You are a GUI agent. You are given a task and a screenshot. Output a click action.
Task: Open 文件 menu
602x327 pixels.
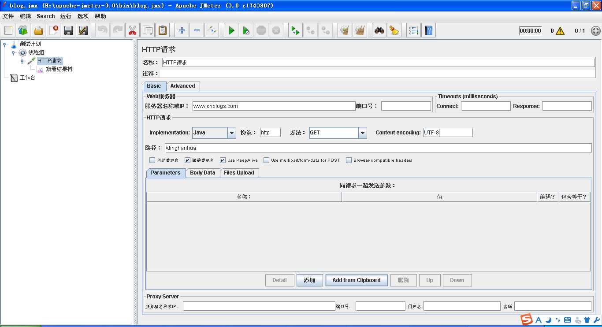click(x=8, y=16)
